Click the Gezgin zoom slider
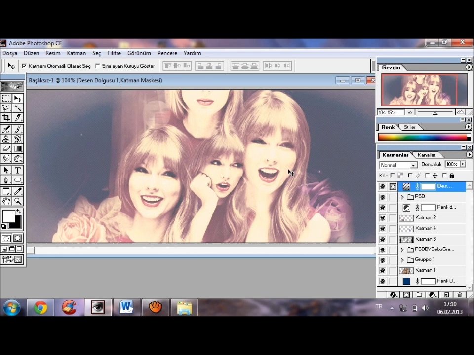Image resolution: width=474 pixels, height=355 pixels. (x=435, y=112)
